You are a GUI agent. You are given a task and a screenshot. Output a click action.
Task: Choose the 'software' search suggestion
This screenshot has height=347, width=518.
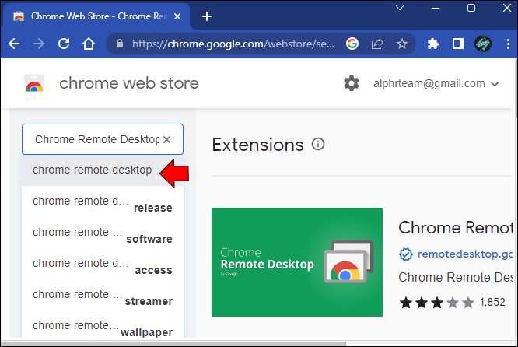pyautogui.click(x=103, y=233)
